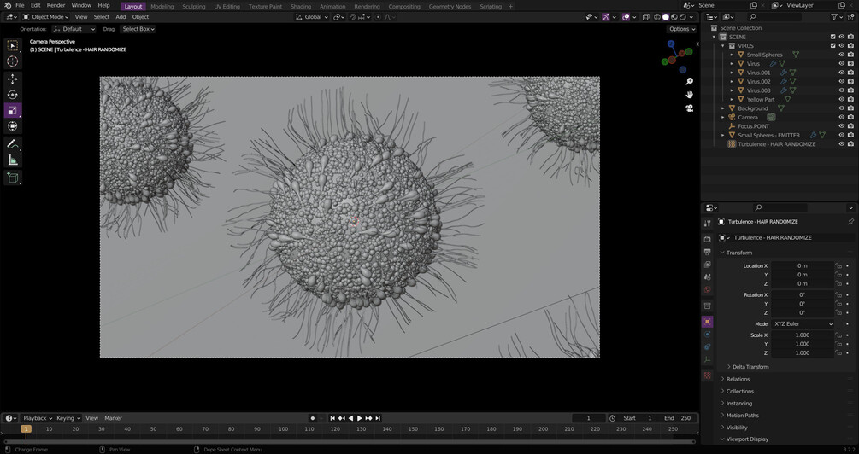The image size is (859, 454).
Task: Hide the Background collection with eye icon
Action: [841, 108]
